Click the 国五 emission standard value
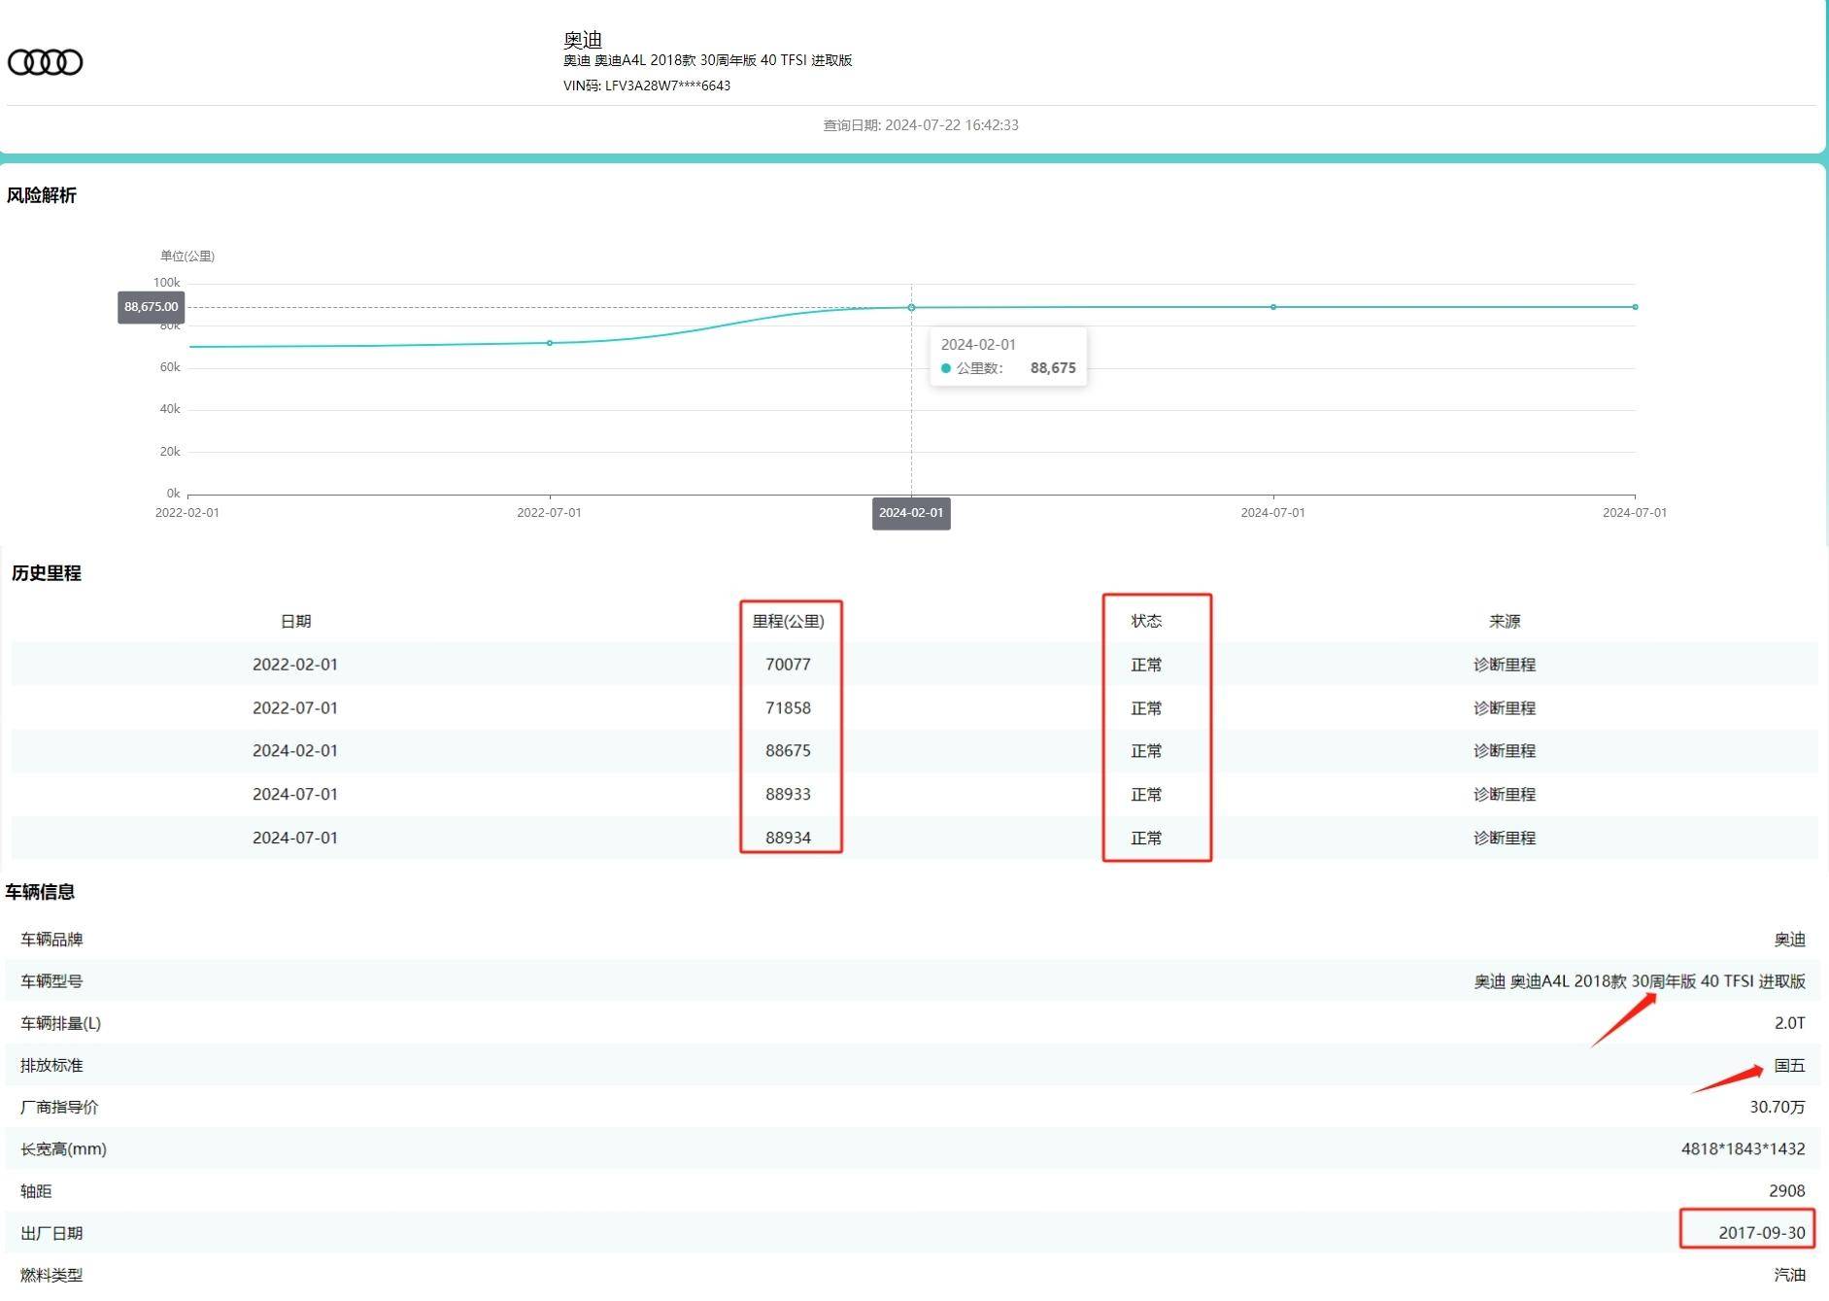Screen dimensions: 1829x1301 tap(1789, 1066)
